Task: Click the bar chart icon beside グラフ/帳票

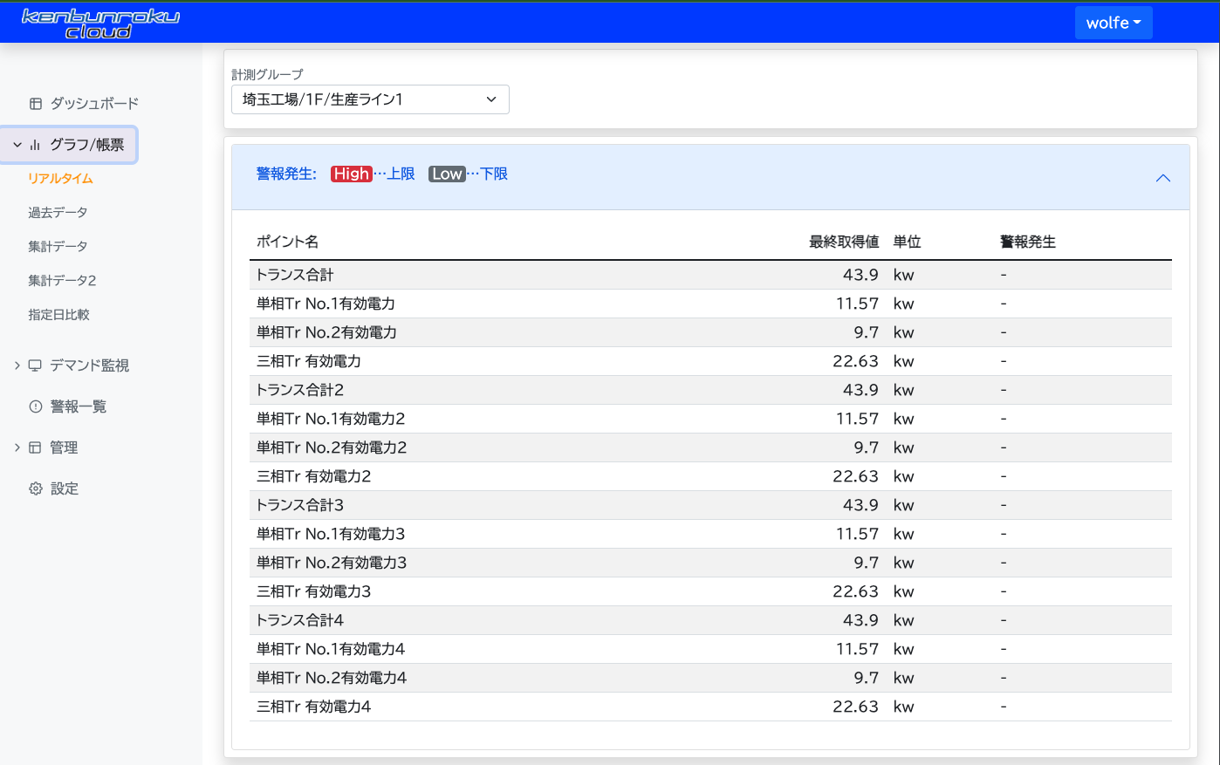Action: 36,145
